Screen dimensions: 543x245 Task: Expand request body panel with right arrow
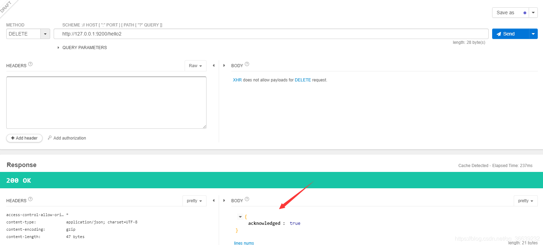pos(224,65)
